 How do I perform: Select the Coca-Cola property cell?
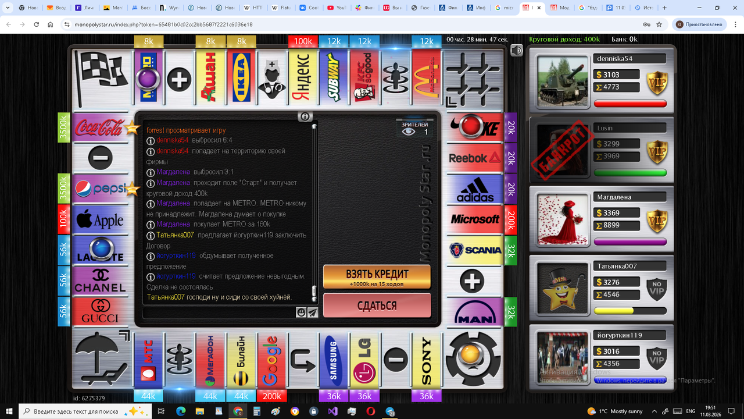pos(100,126)
